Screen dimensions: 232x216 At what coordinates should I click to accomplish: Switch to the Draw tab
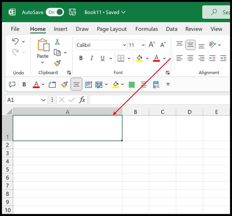(82, 29)
